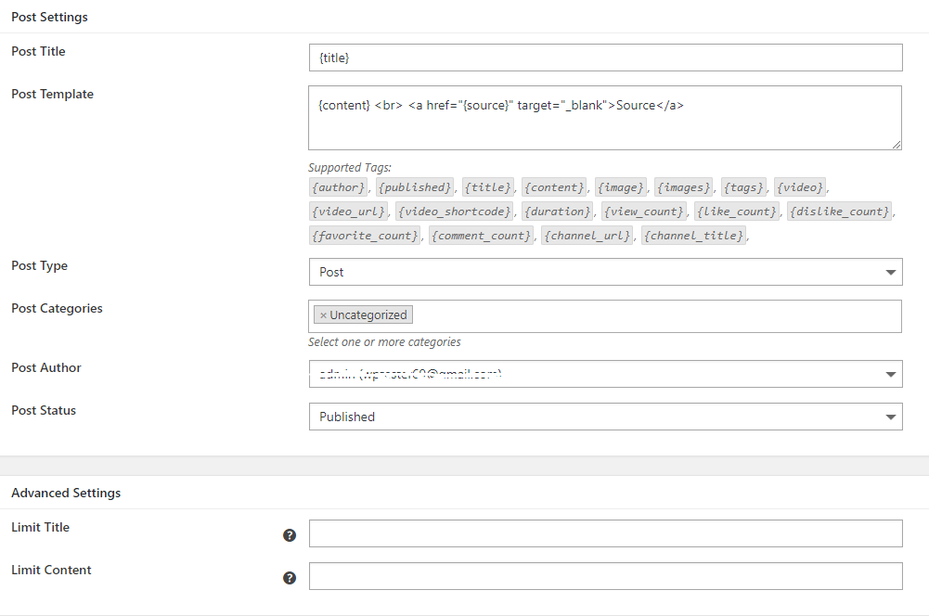The image size is (929, 616).
Task: Click the Post Template resize handle
Action: (897, 144)
